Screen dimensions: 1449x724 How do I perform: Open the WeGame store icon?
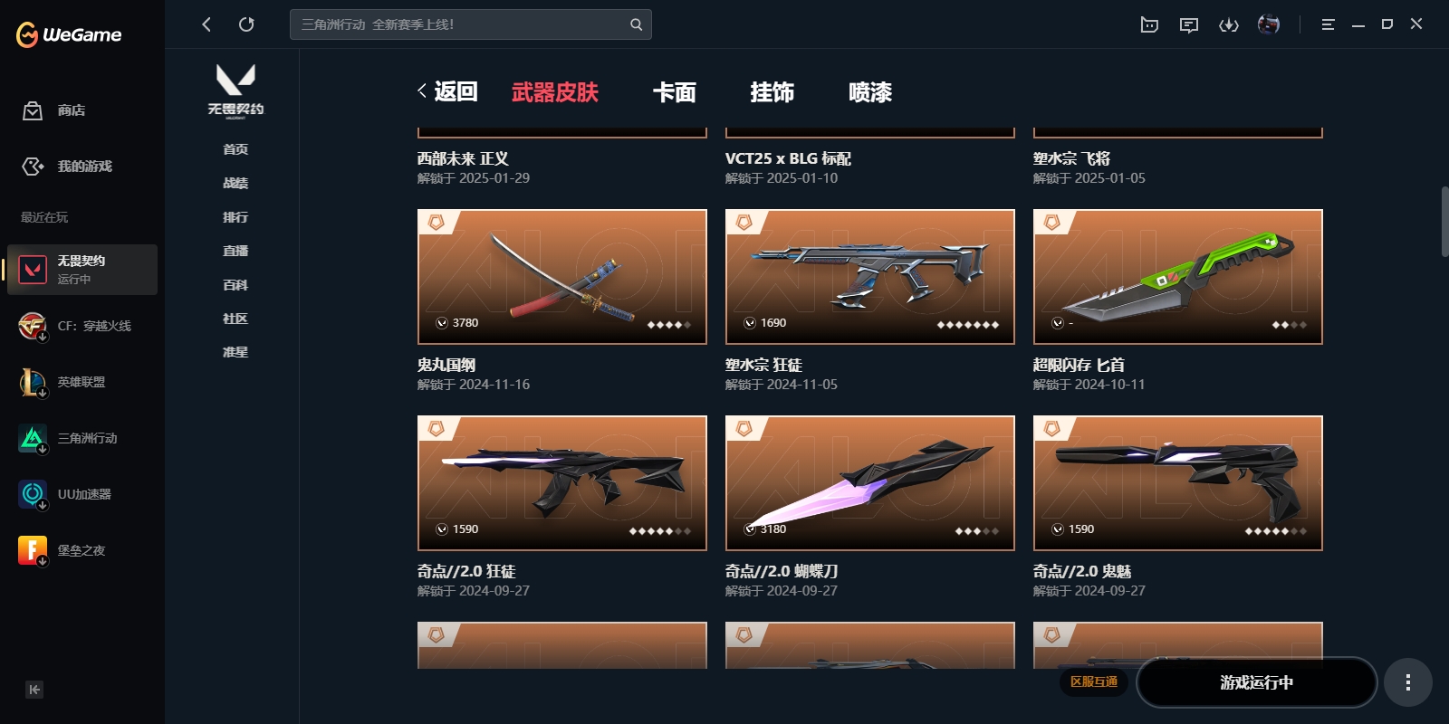click(33, 110)
